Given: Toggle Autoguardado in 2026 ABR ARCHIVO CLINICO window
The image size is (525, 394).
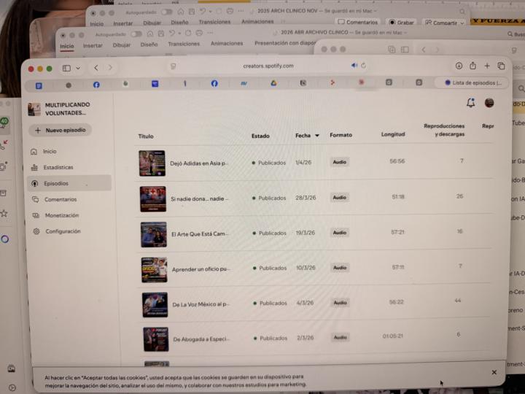Looking at the screenshot, I should coord(136,34).
